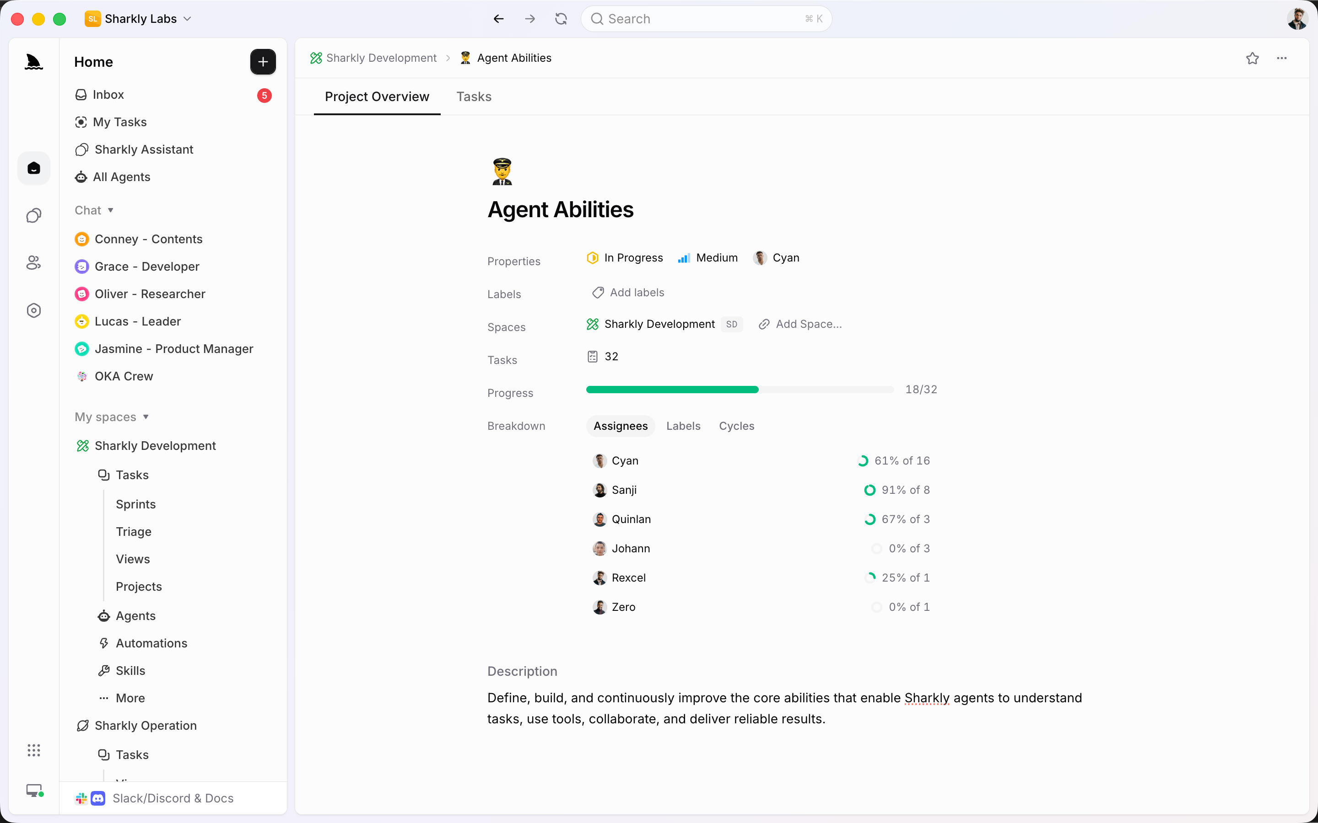The width and height of the screenshot is (1318, 823).
Task: Click the Sharkly Development SD space chip
Action: pos(664,325)
